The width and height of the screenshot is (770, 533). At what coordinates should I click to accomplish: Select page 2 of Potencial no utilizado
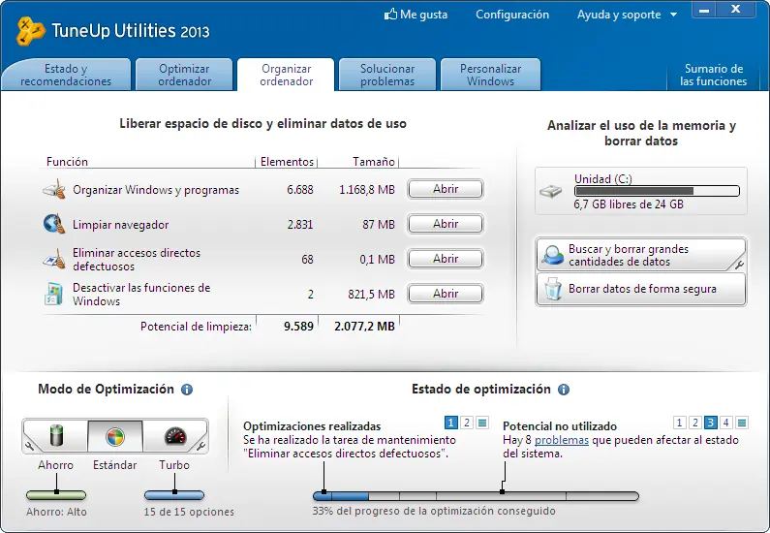point(694,423)
